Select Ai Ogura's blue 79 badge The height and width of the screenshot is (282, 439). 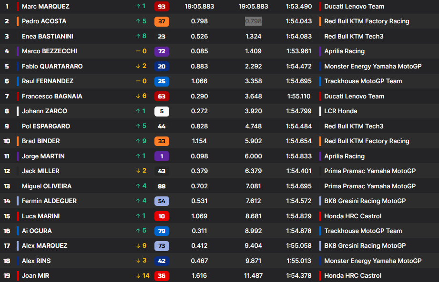click(x=162, y=231)
